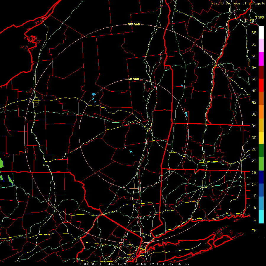Select the cyan legend swatch near bottom

click(261, 217)
